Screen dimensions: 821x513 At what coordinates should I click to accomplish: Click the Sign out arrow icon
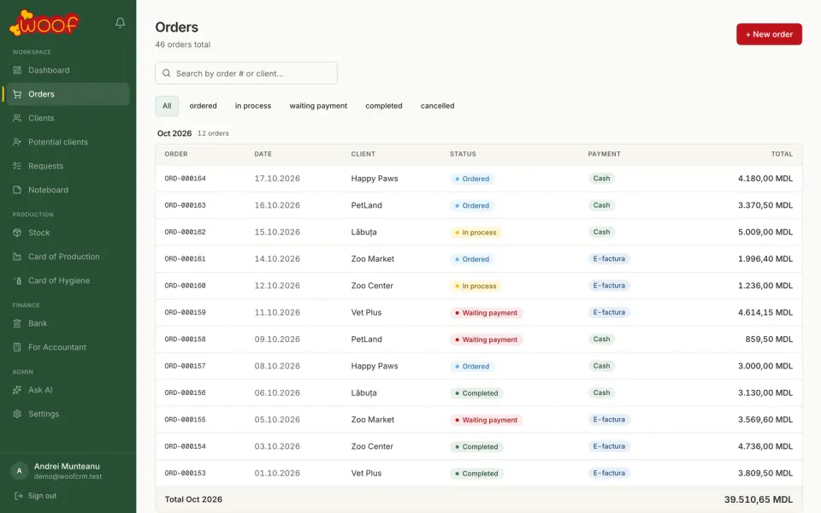click(x=18, y=496)
